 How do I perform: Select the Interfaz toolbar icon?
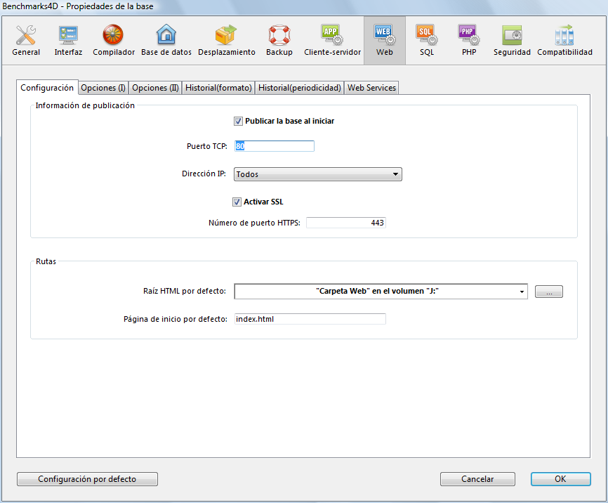pos(68,41)
